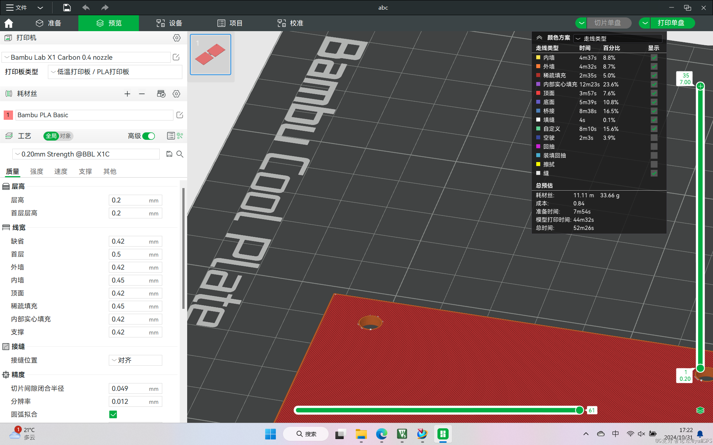
Task: Switch to the Prepare (准备) tab
Action: (49, 23)
